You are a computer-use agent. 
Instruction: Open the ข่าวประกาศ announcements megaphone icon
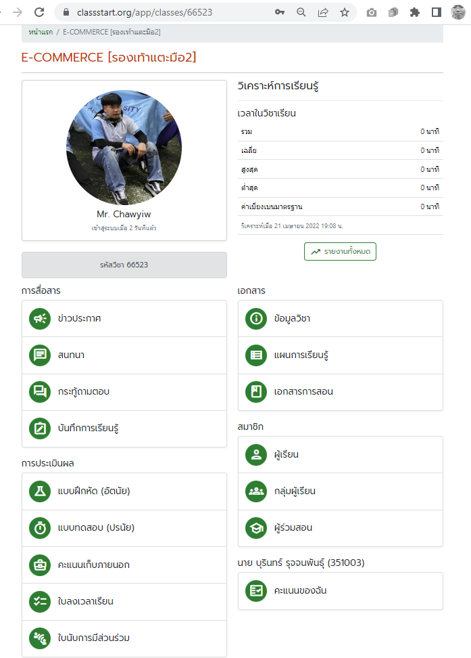[x=40, y=319]
